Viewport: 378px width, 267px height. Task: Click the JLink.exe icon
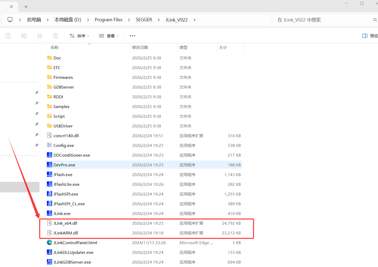click(49, 213)
